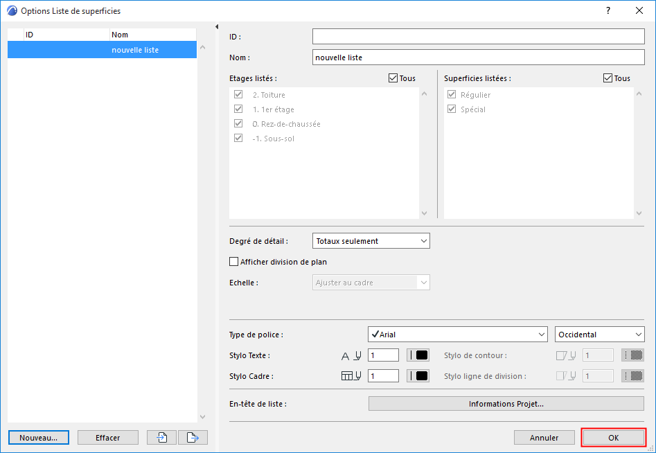The height and width of the screenshot is (453, 656).
Task: Open the Degré de détail dropdown
Action: 371,241
